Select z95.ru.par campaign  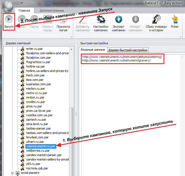click(x=33, y=164)
